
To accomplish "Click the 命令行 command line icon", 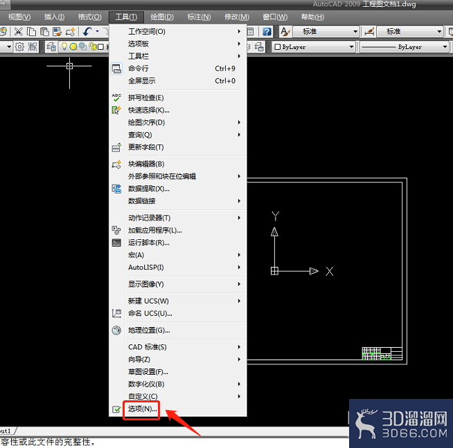I will (116, 68).
